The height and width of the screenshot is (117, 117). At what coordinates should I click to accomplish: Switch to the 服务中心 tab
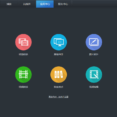click(63, 4)
